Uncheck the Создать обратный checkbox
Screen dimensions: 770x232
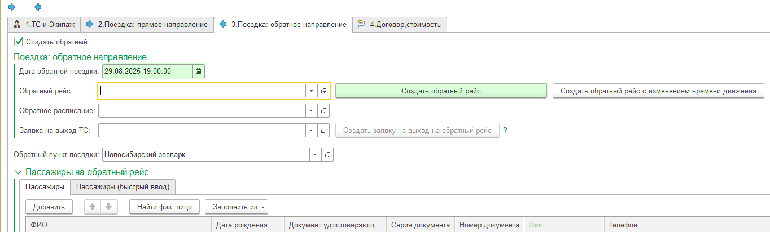(x=19, y=42)
